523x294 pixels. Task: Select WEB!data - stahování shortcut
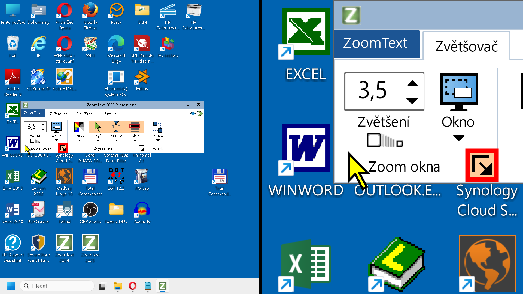64,50
